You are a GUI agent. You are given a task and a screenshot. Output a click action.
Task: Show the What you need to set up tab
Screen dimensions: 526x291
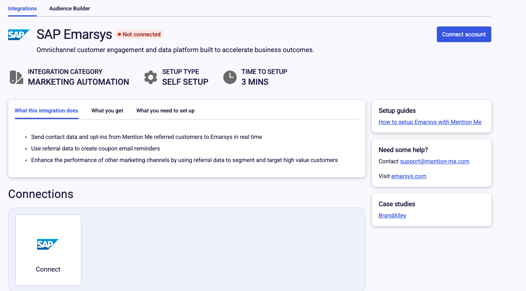click(165, 111)
